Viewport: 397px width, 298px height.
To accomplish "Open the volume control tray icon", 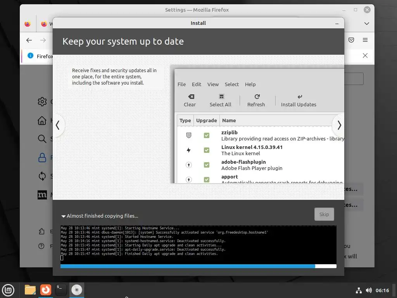I will pos(369,290).
